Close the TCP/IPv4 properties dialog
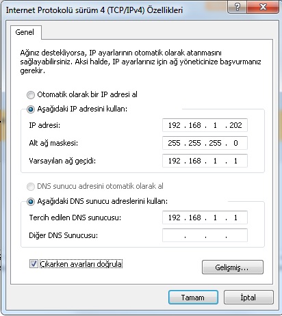 [263, 7]
